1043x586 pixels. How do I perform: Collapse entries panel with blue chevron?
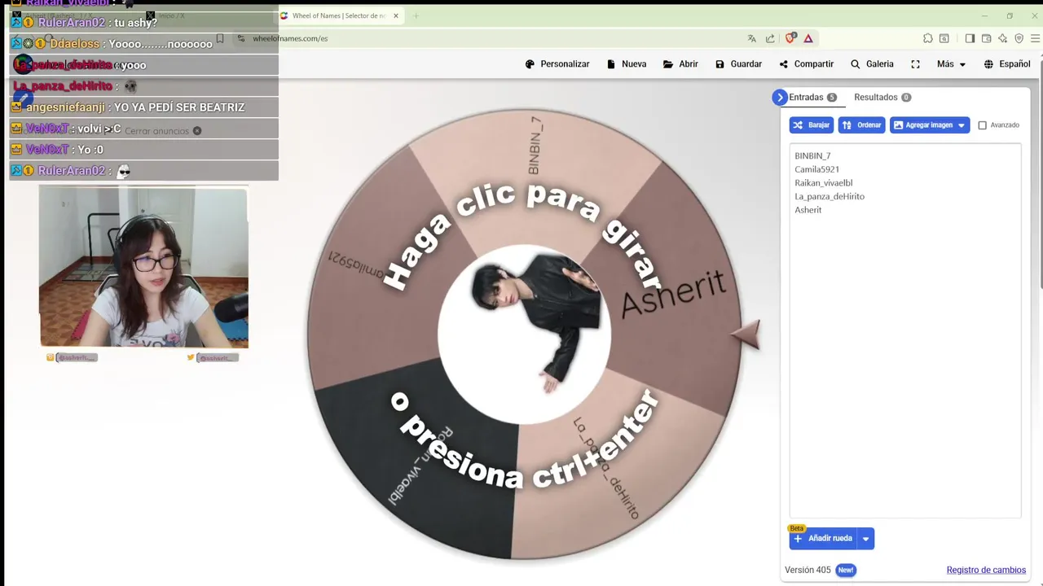click(x=780, y=98)
